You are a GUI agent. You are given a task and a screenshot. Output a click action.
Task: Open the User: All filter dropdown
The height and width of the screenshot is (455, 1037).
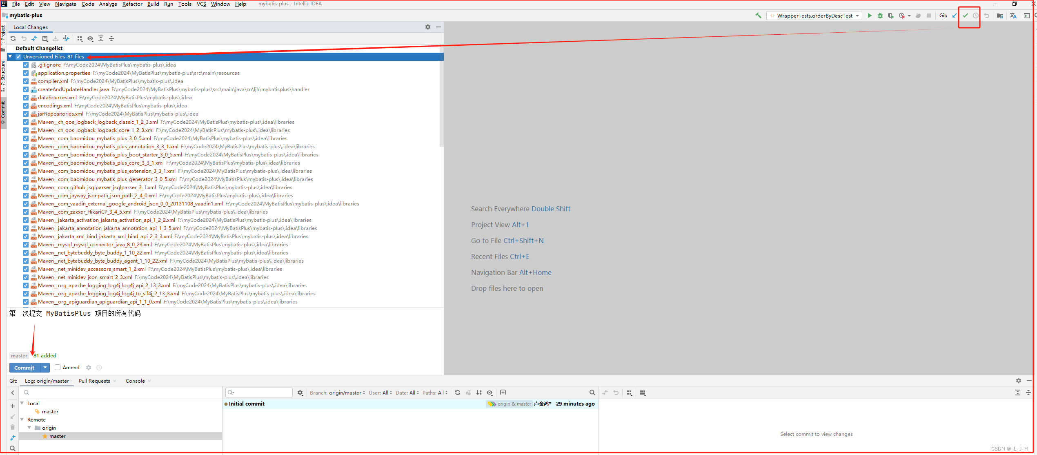[x=380, y=393]
